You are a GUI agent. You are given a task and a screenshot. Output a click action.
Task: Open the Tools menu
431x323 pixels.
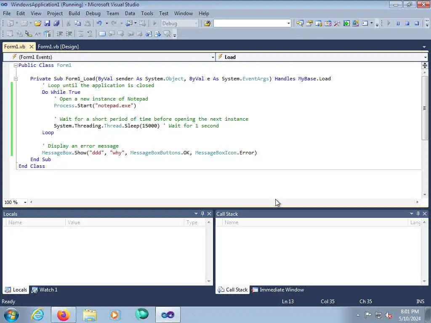[x=147, y=13]
